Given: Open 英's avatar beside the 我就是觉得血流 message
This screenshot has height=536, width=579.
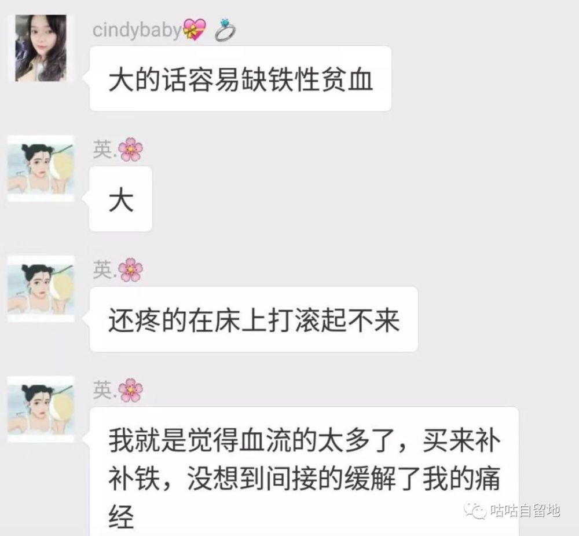Looking at the screenshot, I should (x=41, y=409).
